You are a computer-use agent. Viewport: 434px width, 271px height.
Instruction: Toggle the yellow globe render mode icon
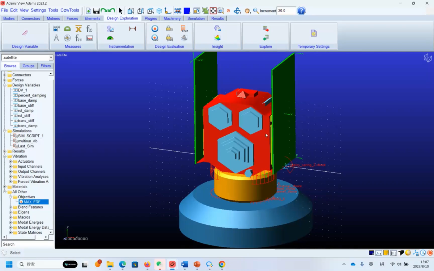click(x=408, y=253)
